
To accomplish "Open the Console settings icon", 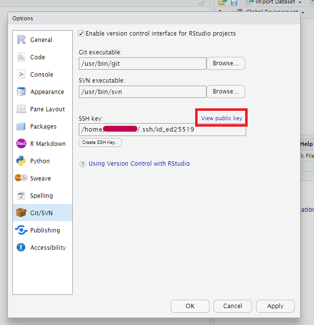I will click(21, 75).
